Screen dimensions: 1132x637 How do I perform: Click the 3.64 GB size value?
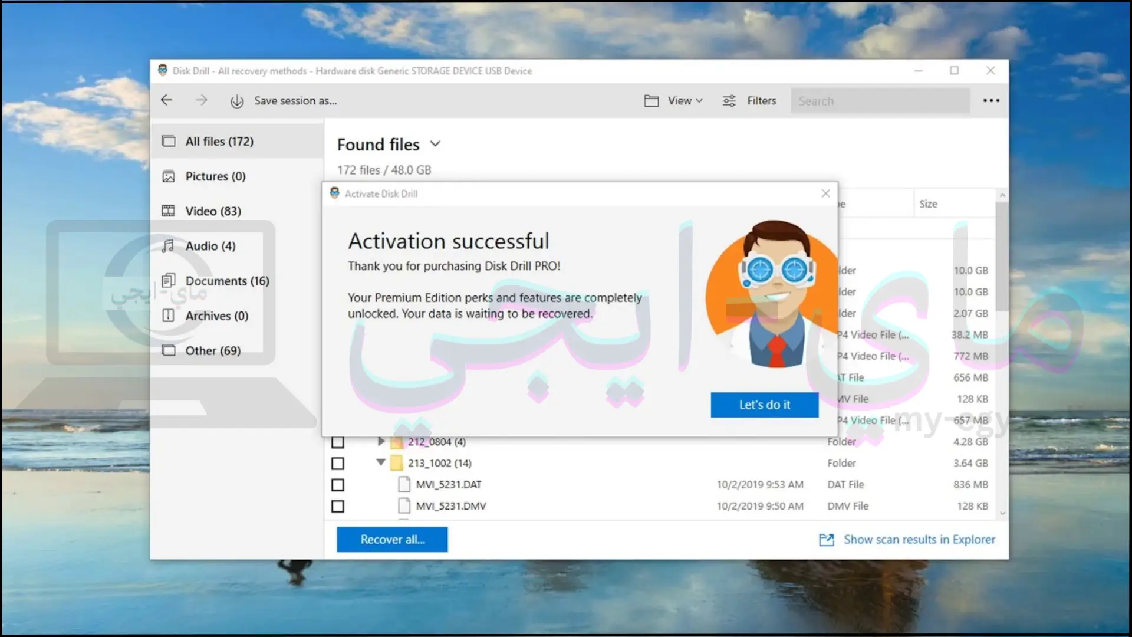970,463
